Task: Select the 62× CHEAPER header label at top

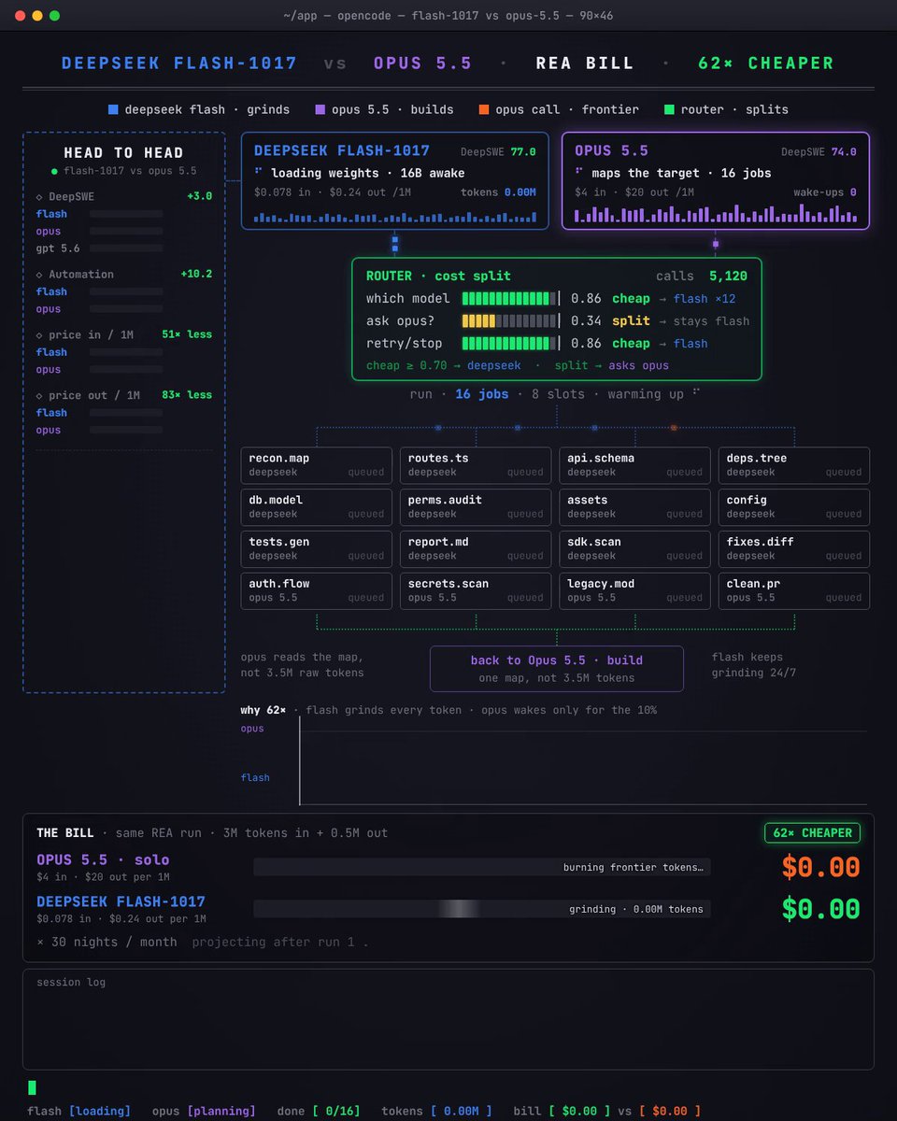Action: point(766,64)
